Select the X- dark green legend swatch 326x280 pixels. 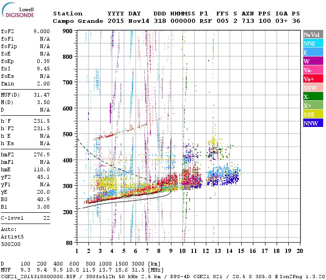pyautogui.click(x=313, y=97)
